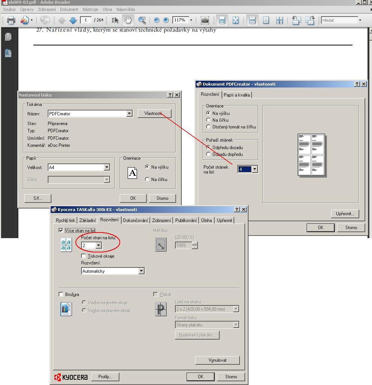Select Na šířku in PDFCreator Orientace

pyautogui.click(x=208, y=120)
